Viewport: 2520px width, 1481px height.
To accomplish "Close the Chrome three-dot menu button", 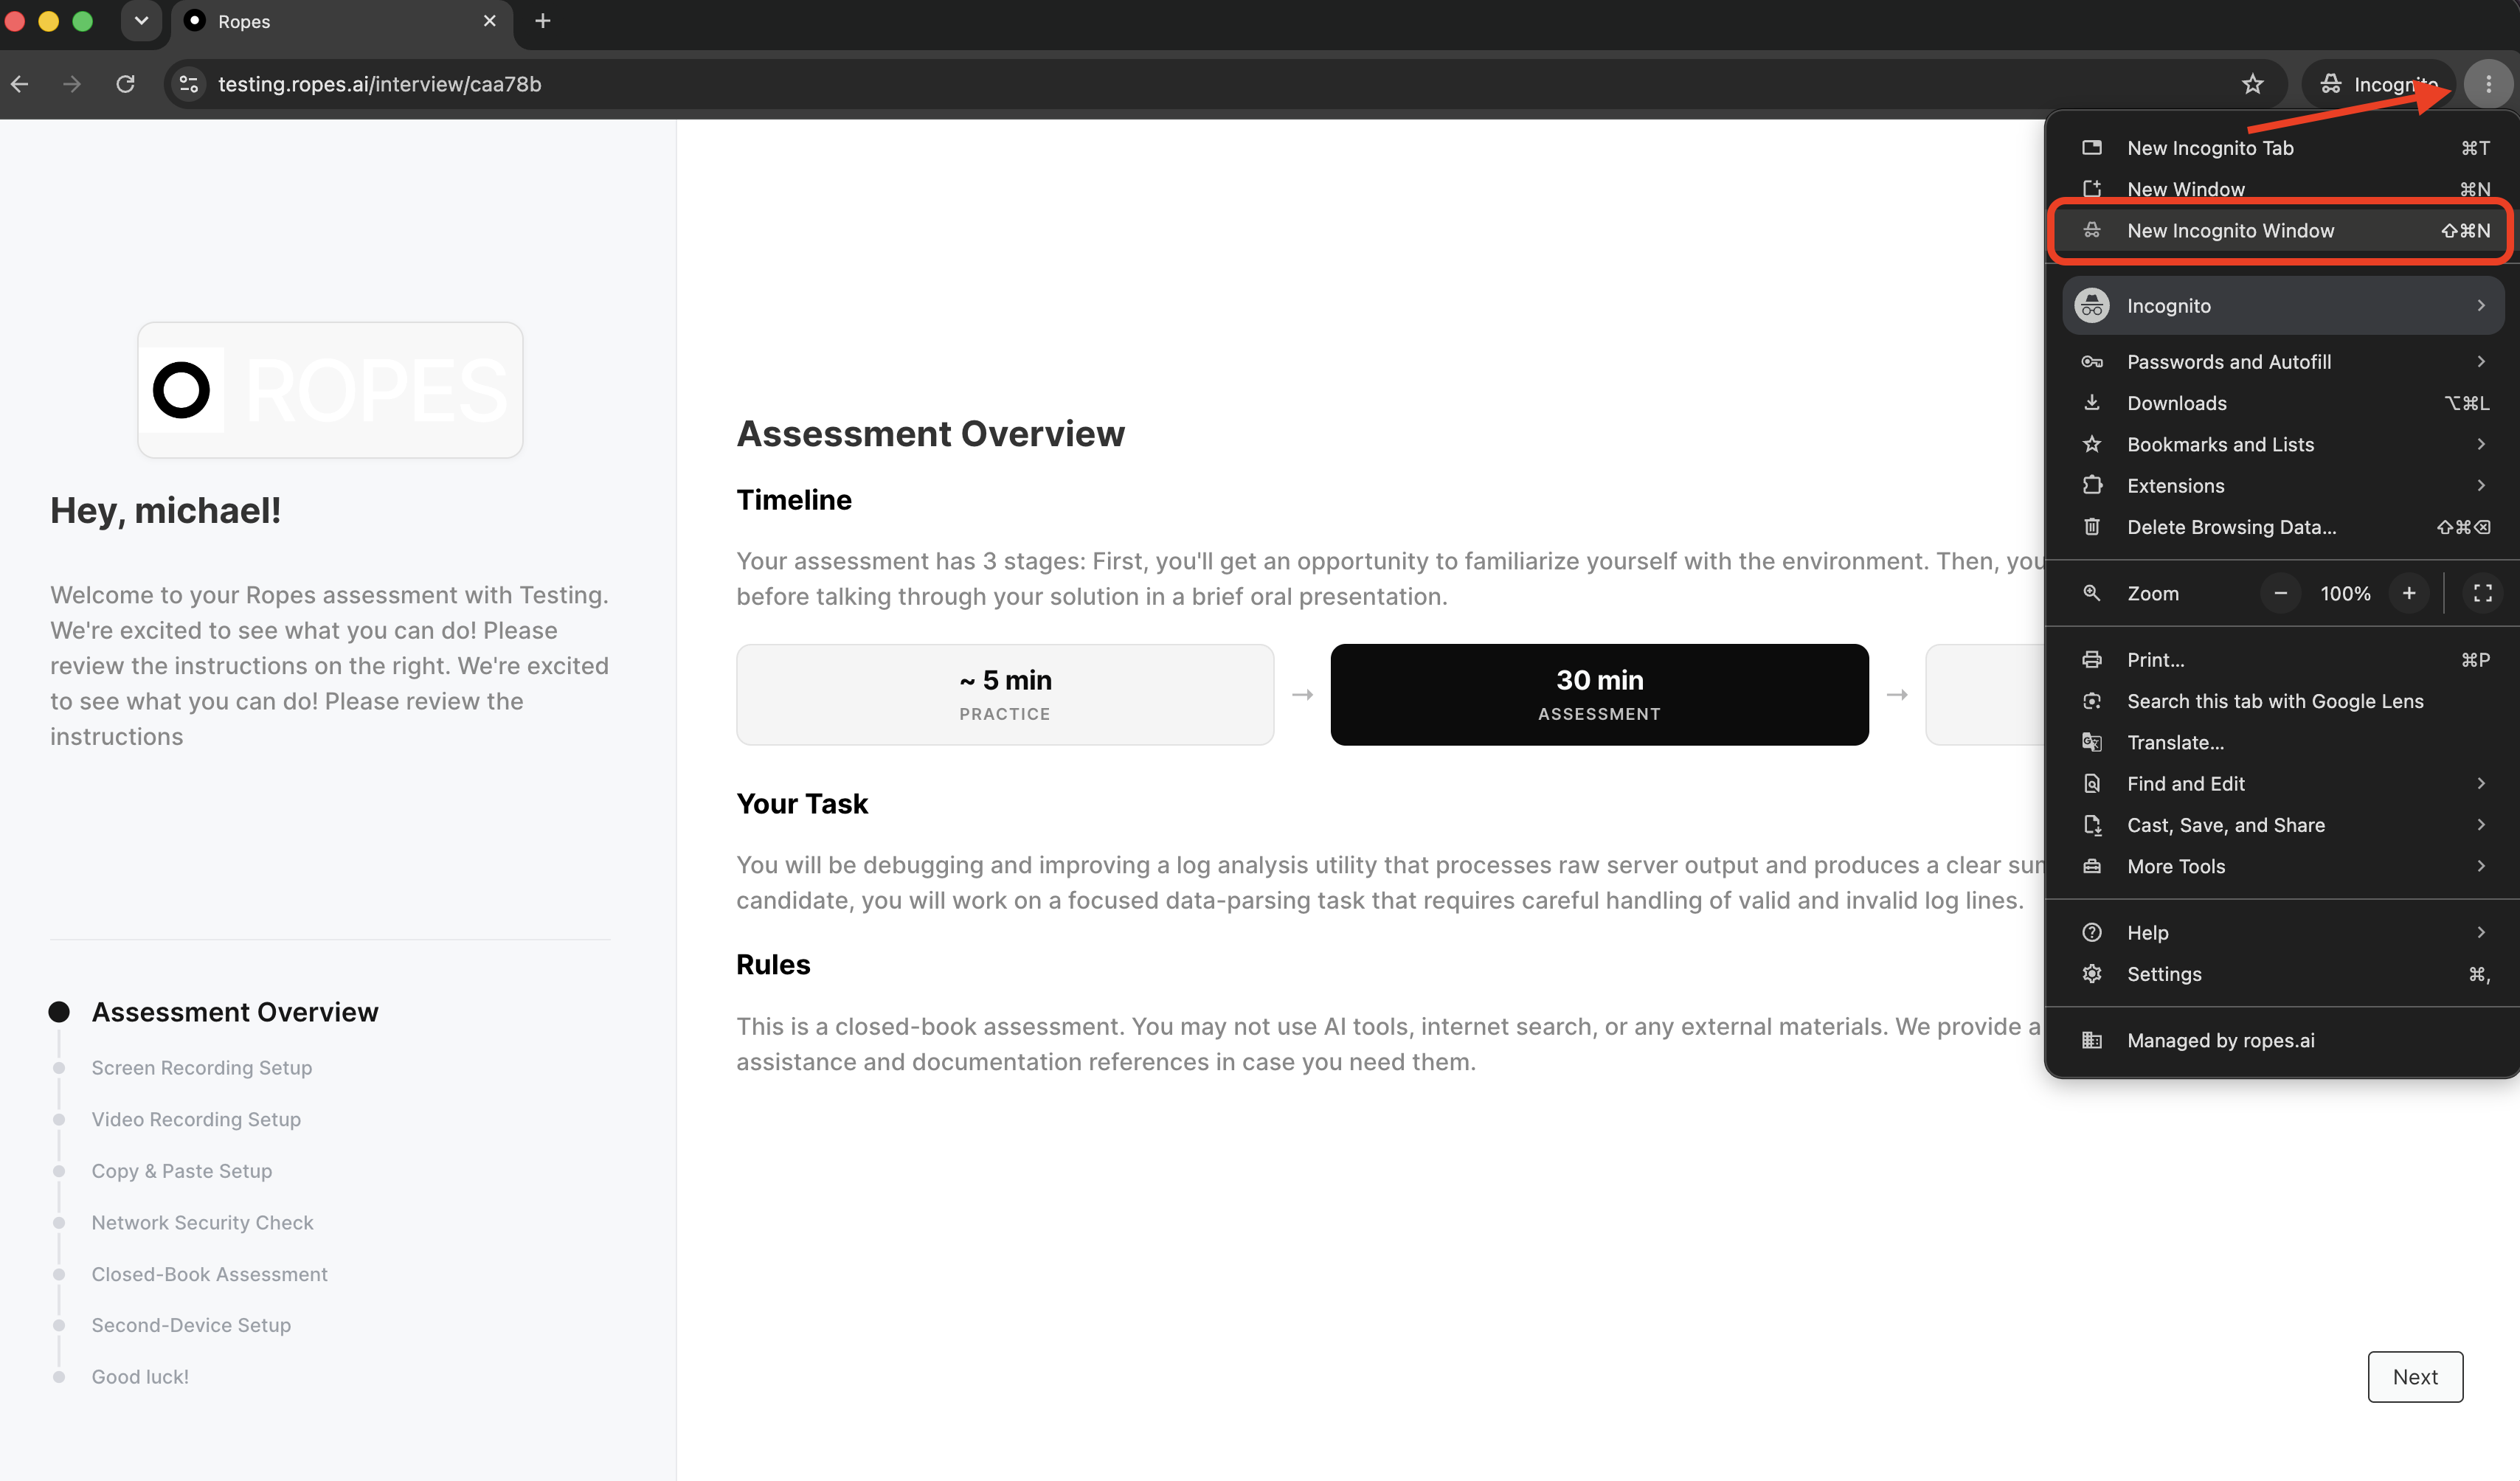I will (2488, 84).
